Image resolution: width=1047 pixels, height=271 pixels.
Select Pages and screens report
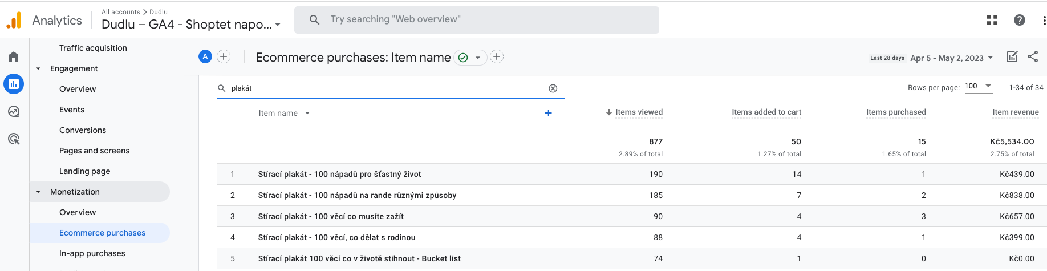(94, 151)
